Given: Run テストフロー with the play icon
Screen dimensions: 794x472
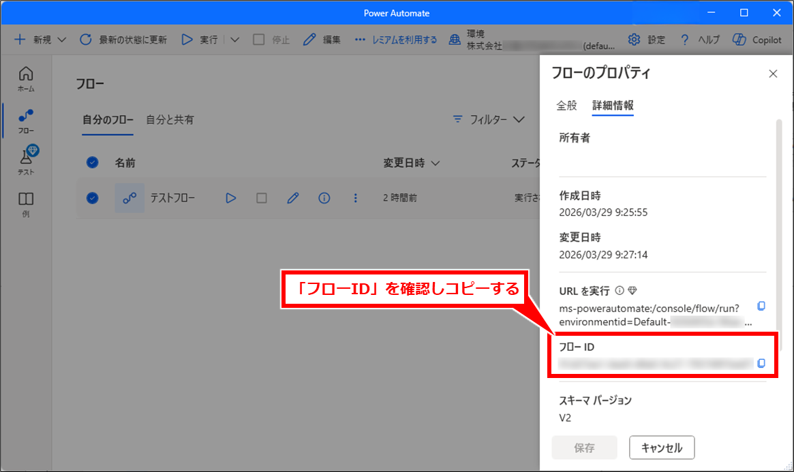Looking at the screenshot, I should [x=231, y=198].
